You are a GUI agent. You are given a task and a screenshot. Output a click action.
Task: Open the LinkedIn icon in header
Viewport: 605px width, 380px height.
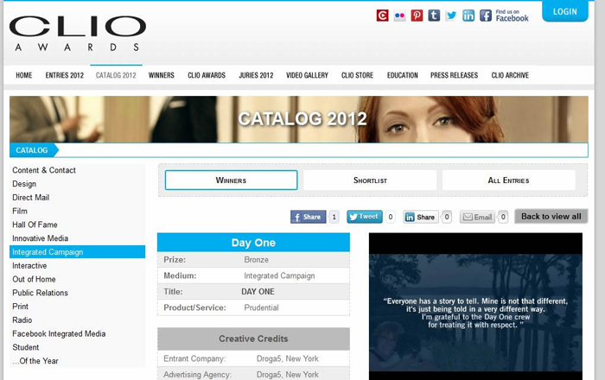pos(468,16)
